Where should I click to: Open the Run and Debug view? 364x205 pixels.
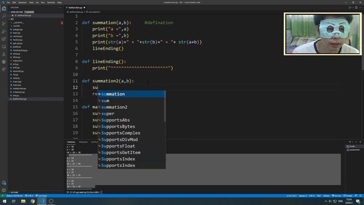(4, 31)
